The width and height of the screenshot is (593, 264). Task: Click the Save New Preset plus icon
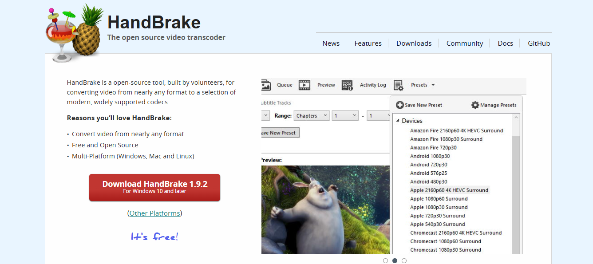click(399, 105)
